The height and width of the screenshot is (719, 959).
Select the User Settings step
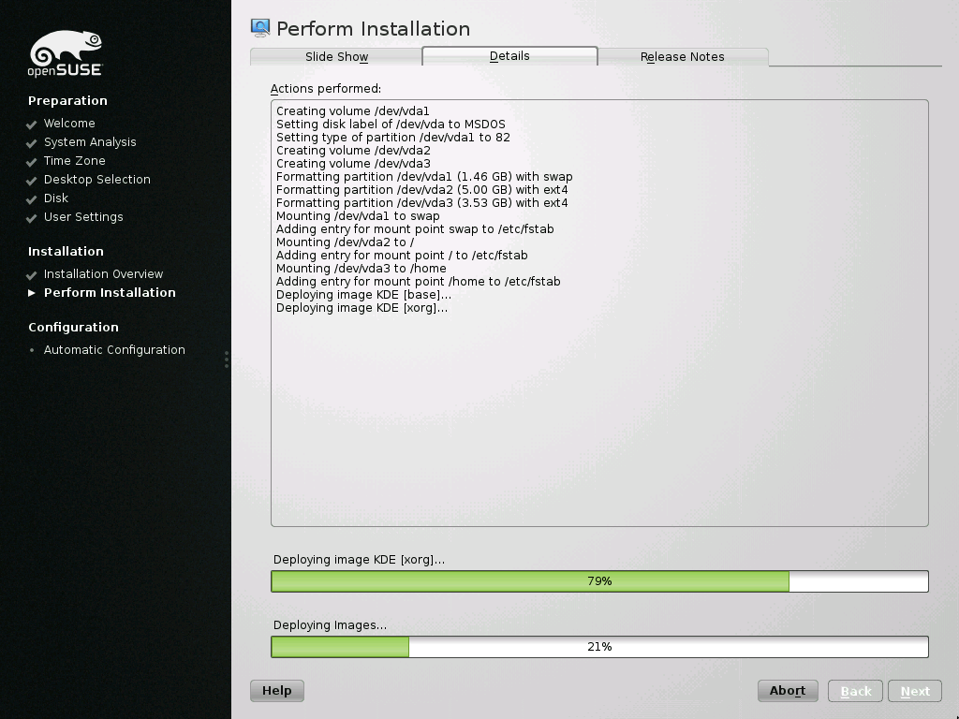[x=83, y=217]
